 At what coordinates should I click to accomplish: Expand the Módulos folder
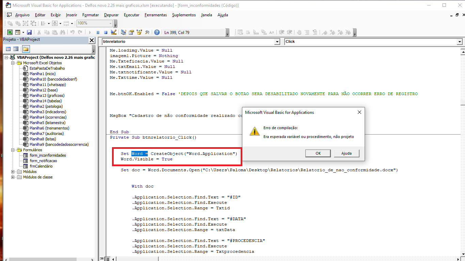(13, 172)
